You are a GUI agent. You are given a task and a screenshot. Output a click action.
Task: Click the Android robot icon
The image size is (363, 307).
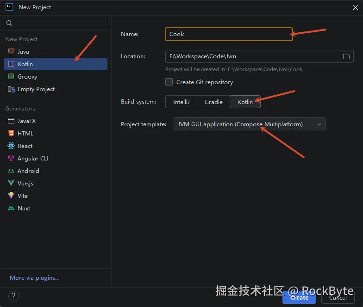coord(11,171)
